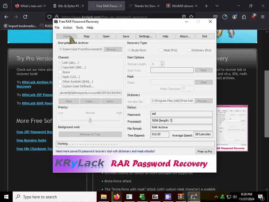Open a new browser tab with plus
Screen dimensions: 269x202
point(206,6)
